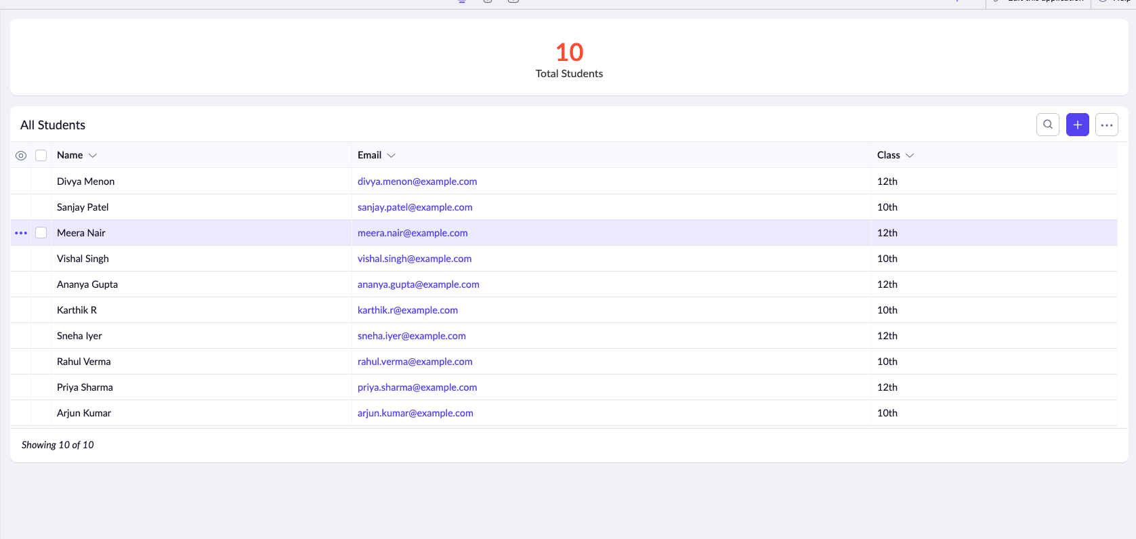Open email sanjay.patel@example.com

pos(415,207)
